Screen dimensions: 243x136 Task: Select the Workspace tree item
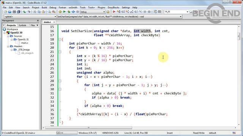coord(12,29)
